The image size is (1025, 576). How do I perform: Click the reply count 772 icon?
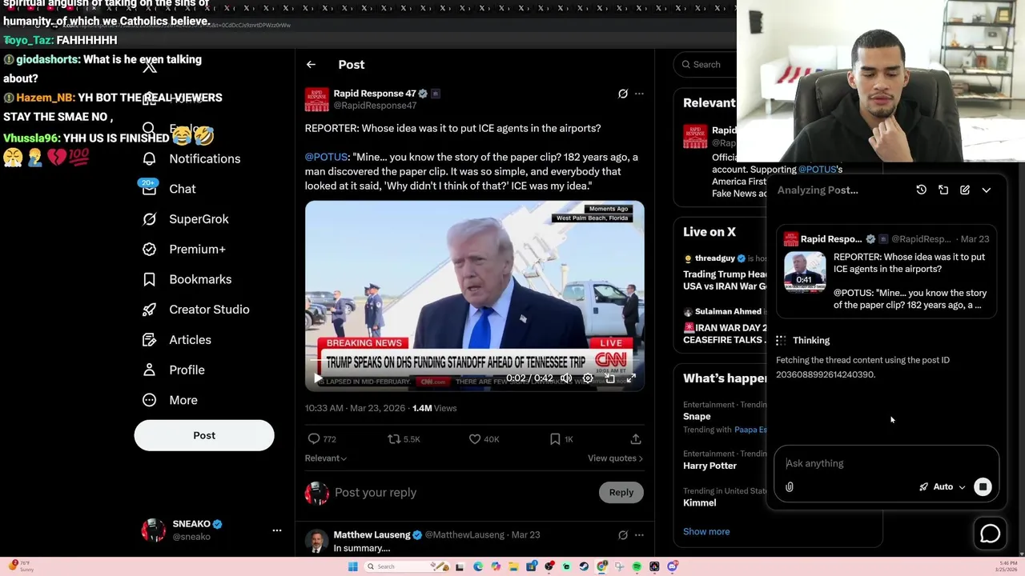(322, 439)
